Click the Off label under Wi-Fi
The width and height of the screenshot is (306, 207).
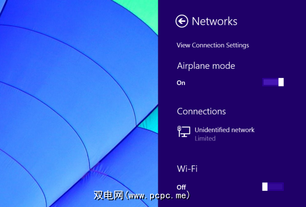[x=181, y=187]
